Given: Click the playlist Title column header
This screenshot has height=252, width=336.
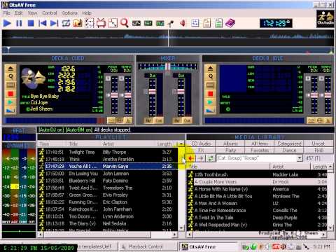Looking at the screenshot, I should (84, 143).
